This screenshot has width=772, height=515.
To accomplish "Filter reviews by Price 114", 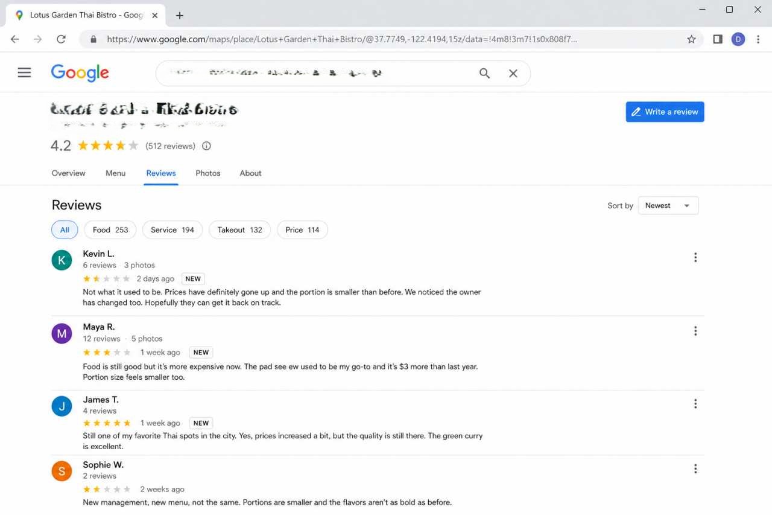I will coord(302,230).
